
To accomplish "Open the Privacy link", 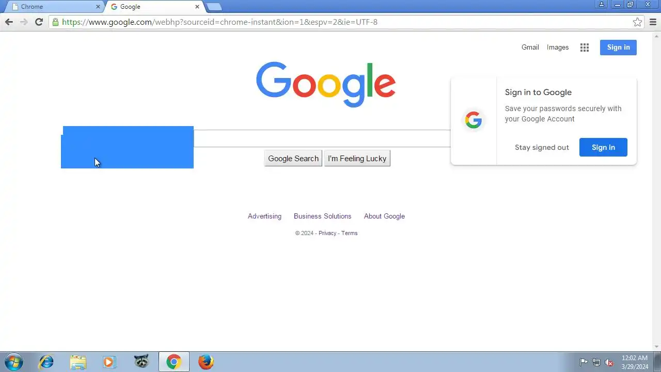I will click(327, 233).
